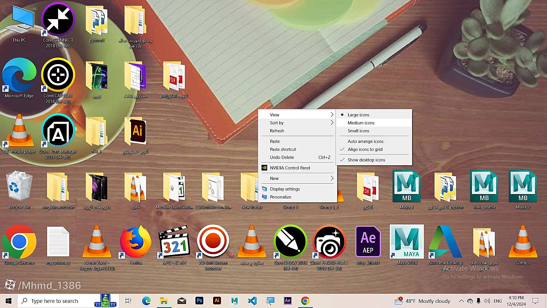Switch input language ENG indicator

coord(498,301)
